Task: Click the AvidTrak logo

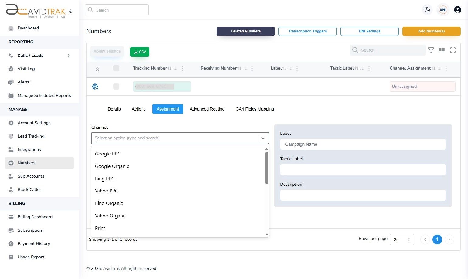Action: pyautogui.click(x=36, y=11)
